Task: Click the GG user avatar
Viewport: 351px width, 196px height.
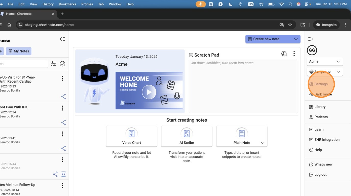Action: pos(312,50)
